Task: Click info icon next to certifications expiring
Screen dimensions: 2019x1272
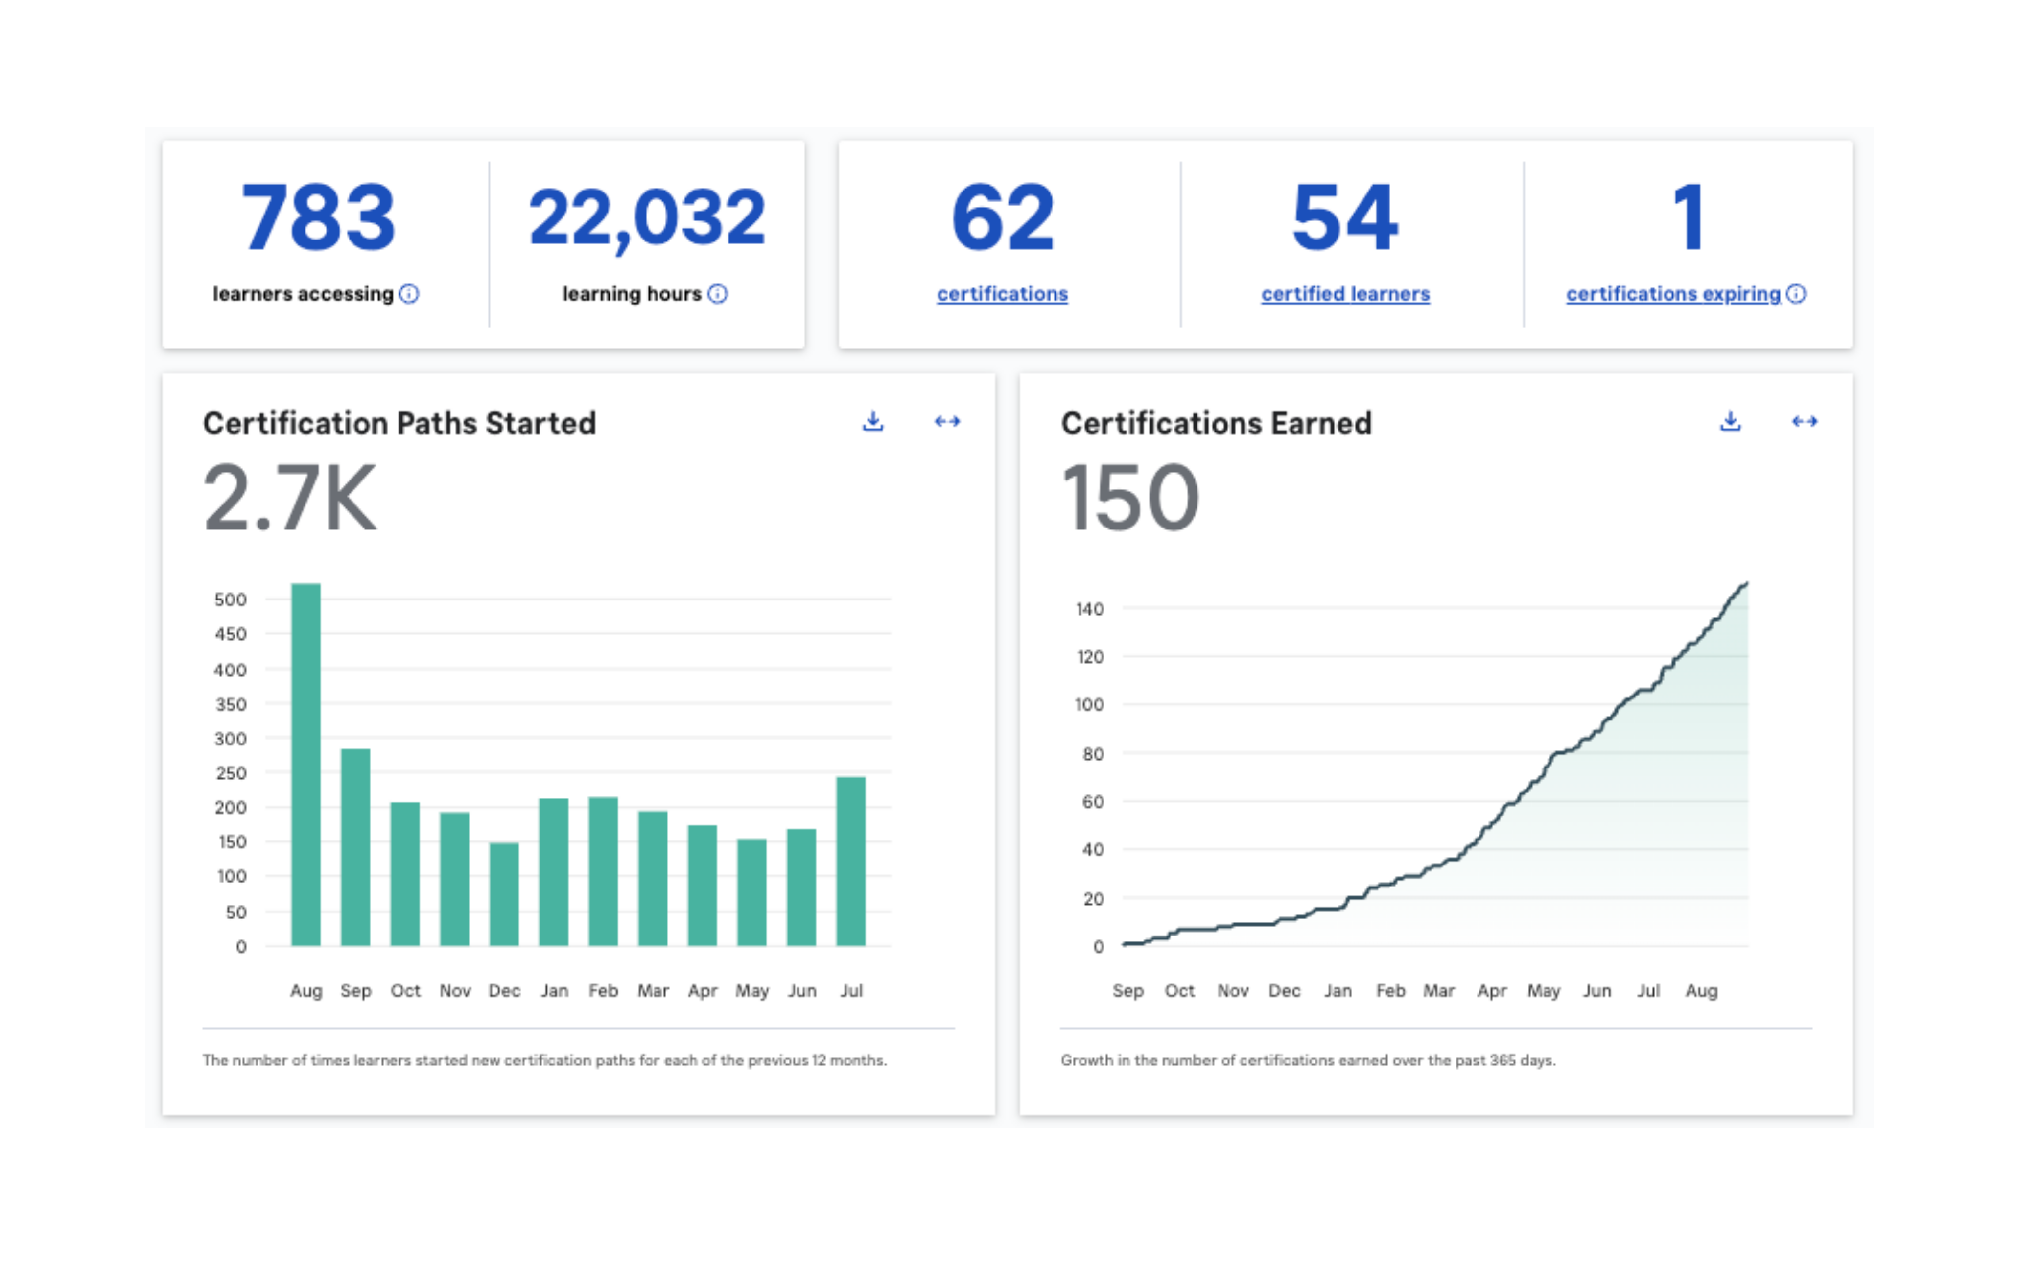Action: [x=1796, y=294]
